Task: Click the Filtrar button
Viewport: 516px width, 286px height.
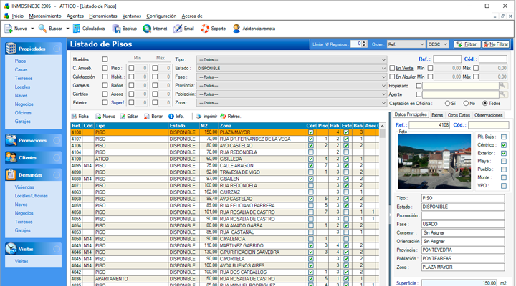Action: 467,44
